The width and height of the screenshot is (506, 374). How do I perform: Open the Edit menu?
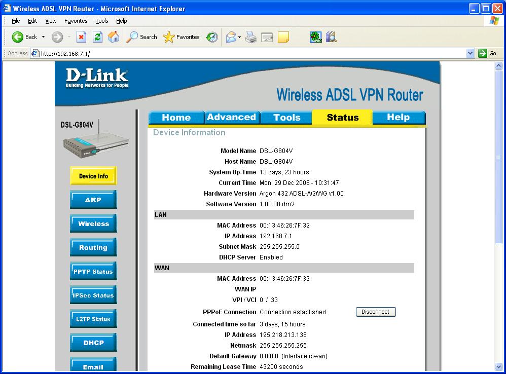click(32, 21)
